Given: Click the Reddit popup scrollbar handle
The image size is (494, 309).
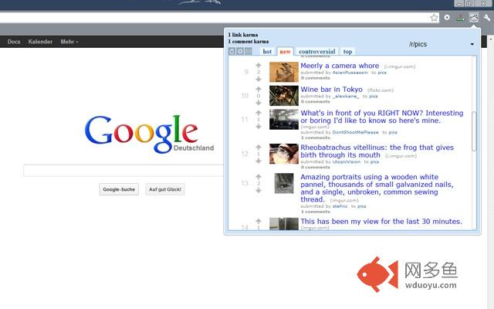Looking at the screenshot, I should coord(473,131).
